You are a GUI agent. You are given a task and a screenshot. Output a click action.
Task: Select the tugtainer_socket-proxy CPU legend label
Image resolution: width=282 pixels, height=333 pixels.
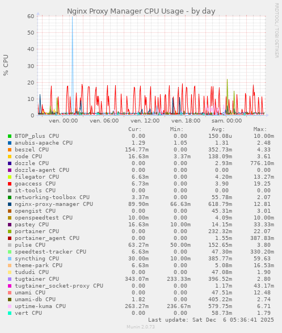coord(59,286)
